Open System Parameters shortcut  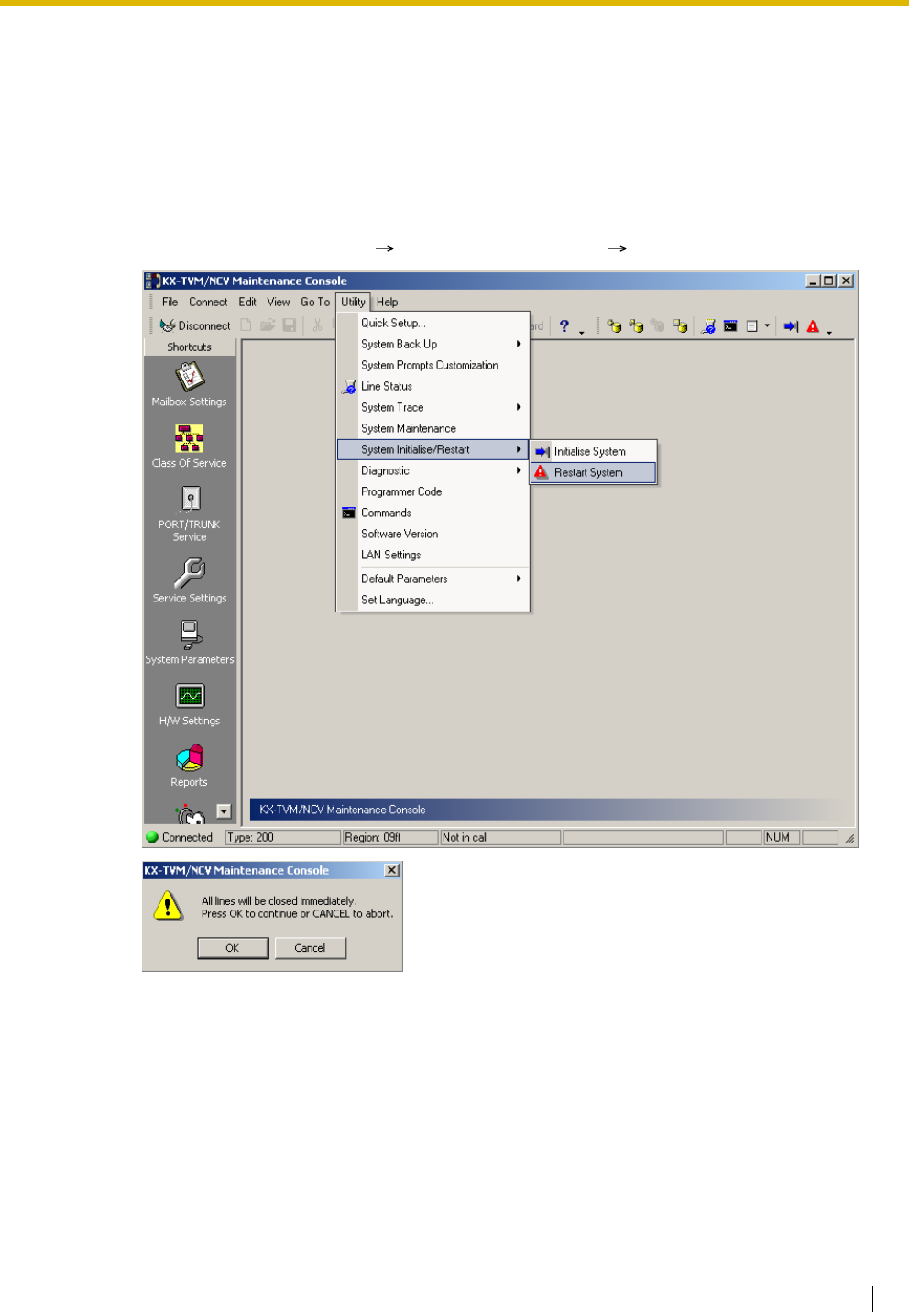pyautogui.click(x=190, y=642)
